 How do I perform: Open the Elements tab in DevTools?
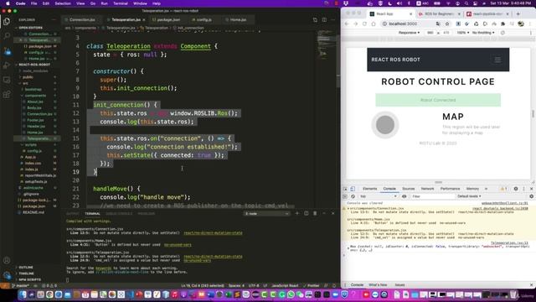click(369, 189)
